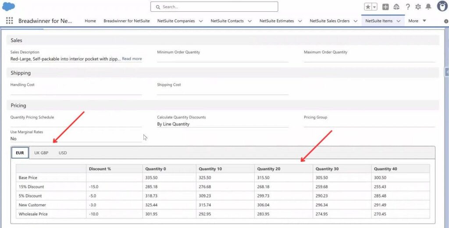Open the user profile avatar
Viewport: 449px width, 228px height.
[442, 6]
